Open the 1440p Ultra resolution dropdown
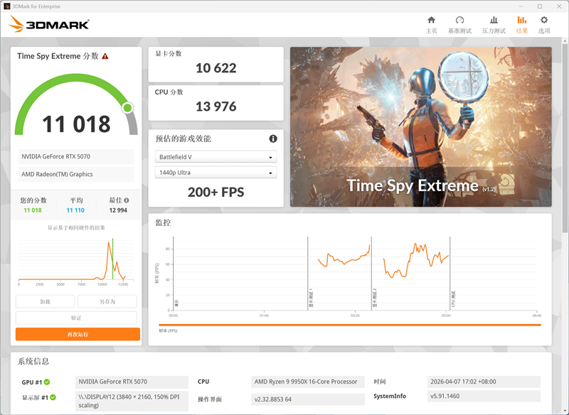This screenshot has width=569, height=415. click(x=216, y=173)
